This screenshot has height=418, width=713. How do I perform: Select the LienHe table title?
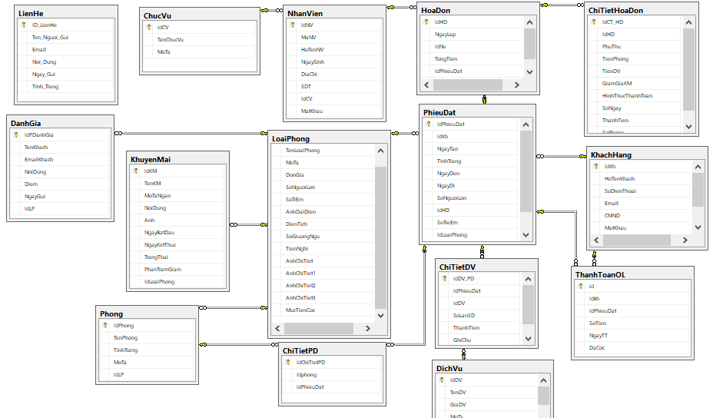click(31, 14)
